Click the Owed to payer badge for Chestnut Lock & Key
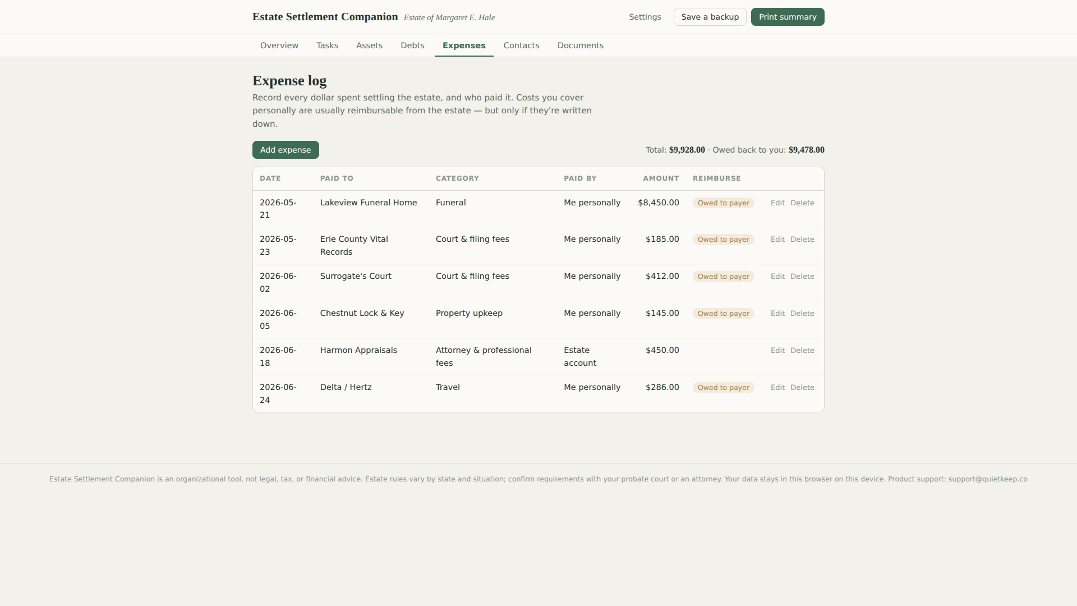Screen dimensions: 1077x606 pyautogui.click(x=723, y=314)
